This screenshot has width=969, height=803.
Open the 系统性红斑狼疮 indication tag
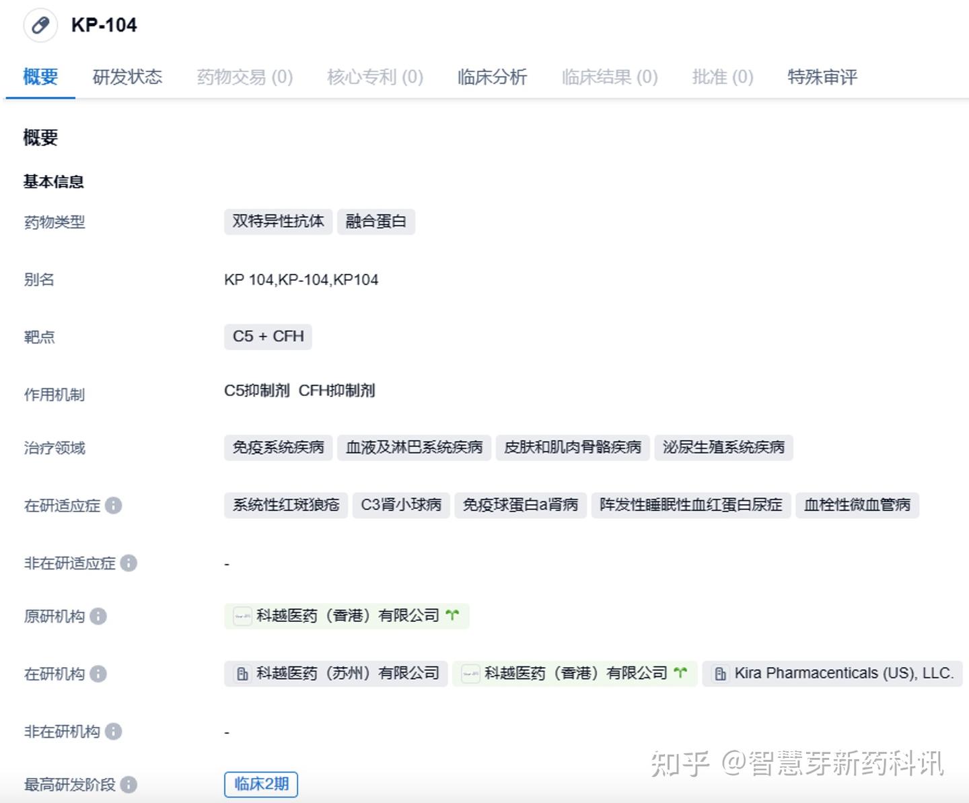(285, 505)
